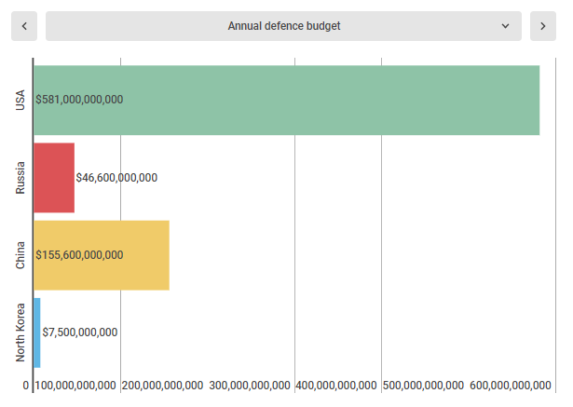Select the $155,600,000,000 value label

pyautogui.click(x=79, y=254)
